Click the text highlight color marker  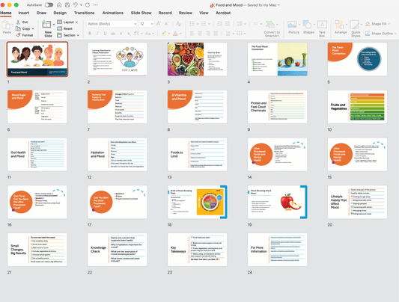tap(164, 34)
